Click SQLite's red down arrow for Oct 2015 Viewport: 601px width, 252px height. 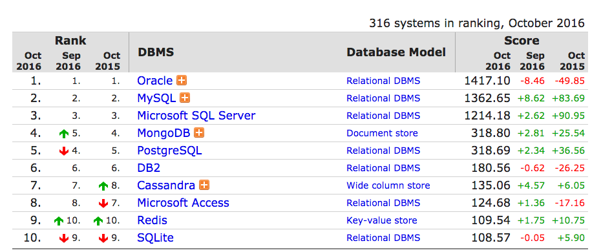coord(103,238)
